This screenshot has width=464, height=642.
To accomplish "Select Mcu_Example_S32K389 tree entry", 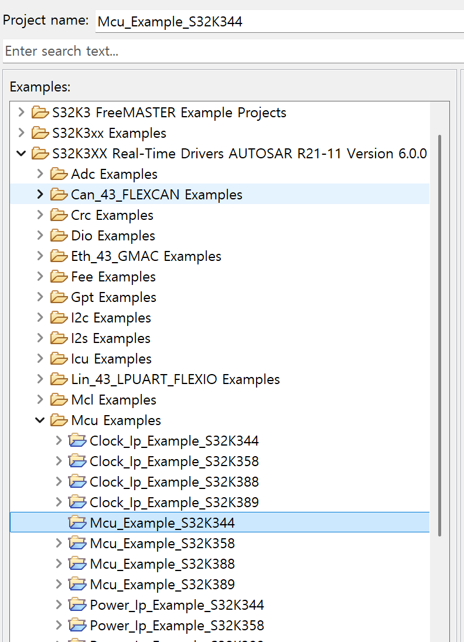I will 162,585.
